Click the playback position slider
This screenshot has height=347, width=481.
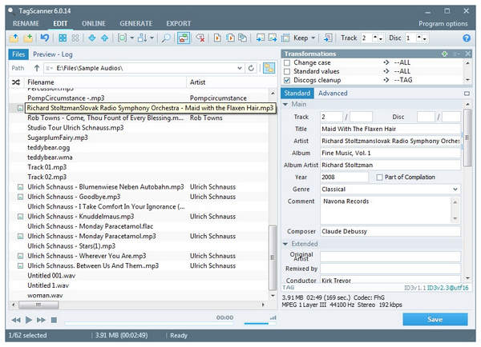pos(149,322)
